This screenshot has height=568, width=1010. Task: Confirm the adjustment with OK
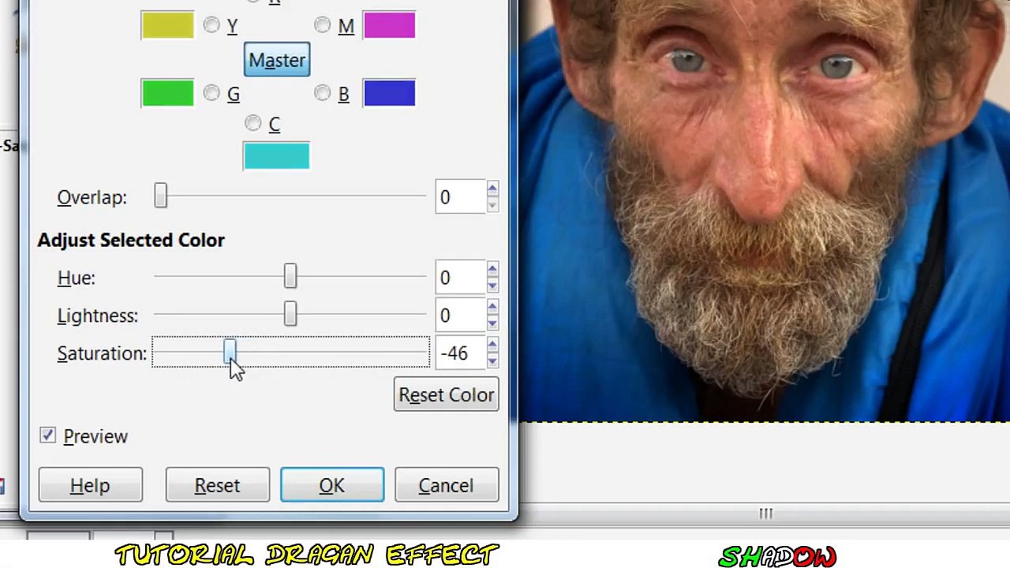(332, 485)
